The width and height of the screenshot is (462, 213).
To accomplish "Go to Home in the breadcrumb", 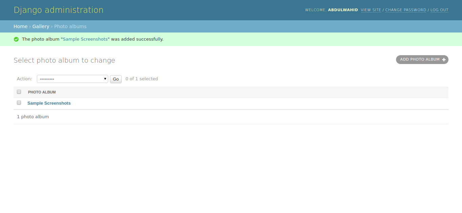I will pyautogui.click(x=21, y=26).
